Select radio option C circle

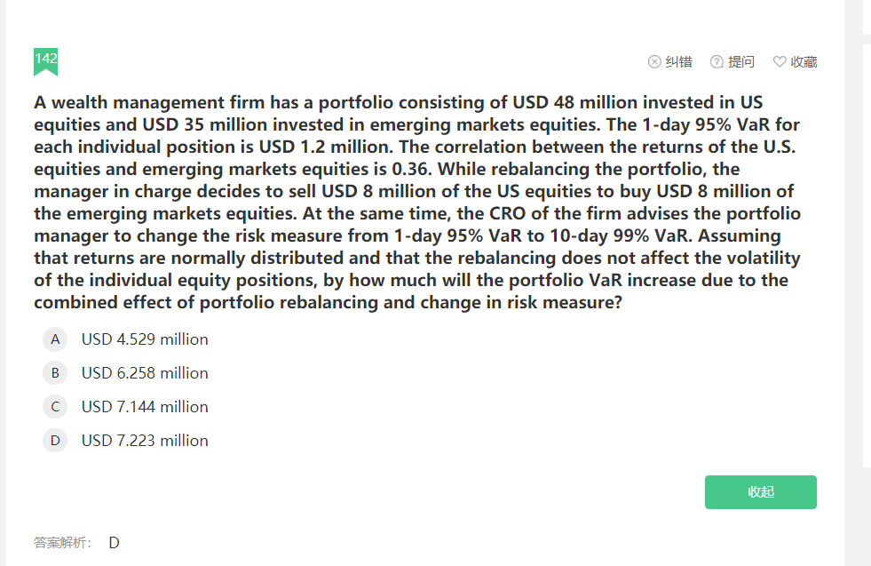[x=55, y=407]
